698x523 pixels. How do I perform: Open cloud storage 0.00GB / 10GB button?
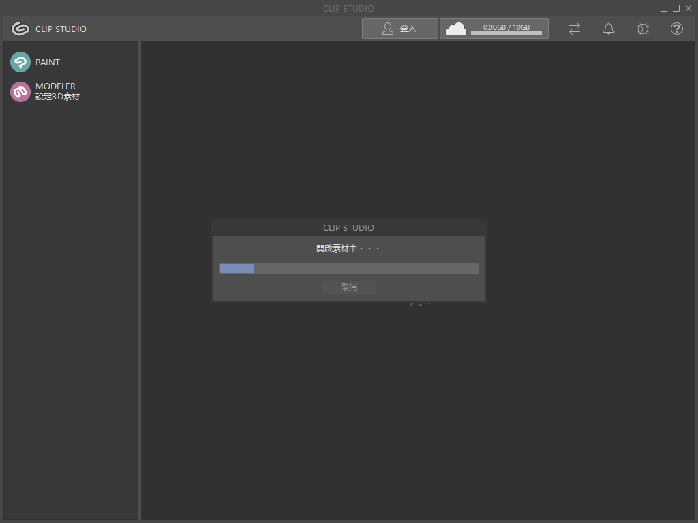(x=494, y=29)
